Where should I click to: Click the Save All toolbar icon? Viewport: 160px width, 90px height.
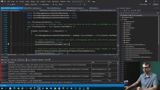tap(14, 4)
